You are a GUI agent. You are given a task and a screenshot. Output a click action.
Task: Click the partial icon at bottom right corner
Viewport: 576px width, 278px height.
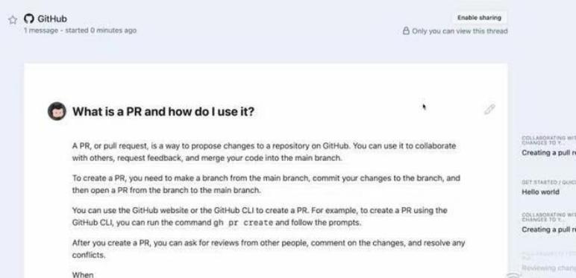[x=513, y=275]
